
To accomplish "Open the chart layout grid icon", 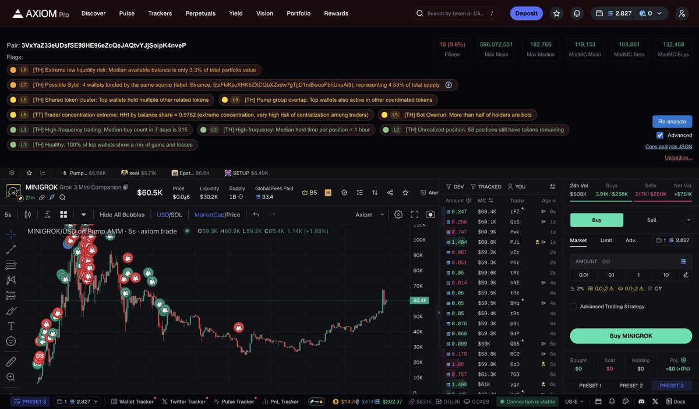I will pyautogui.click(x=63, y=215).
